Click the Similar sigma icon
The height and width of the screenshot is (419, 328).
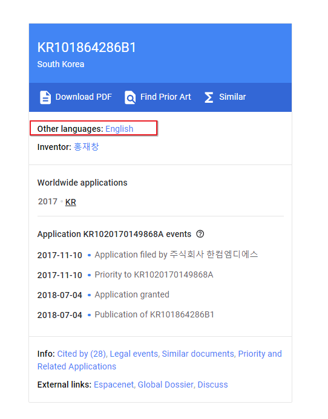point(209,97)
